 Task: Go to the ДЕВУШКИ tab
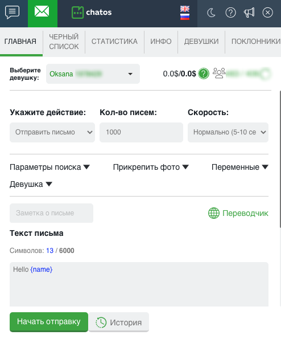tap(201, 41)
